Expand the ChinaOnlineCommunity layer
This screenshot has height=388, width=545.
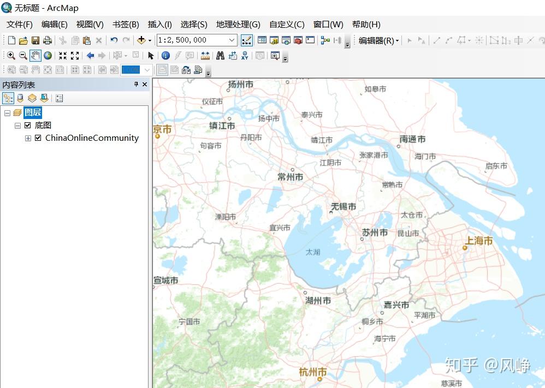28,138
